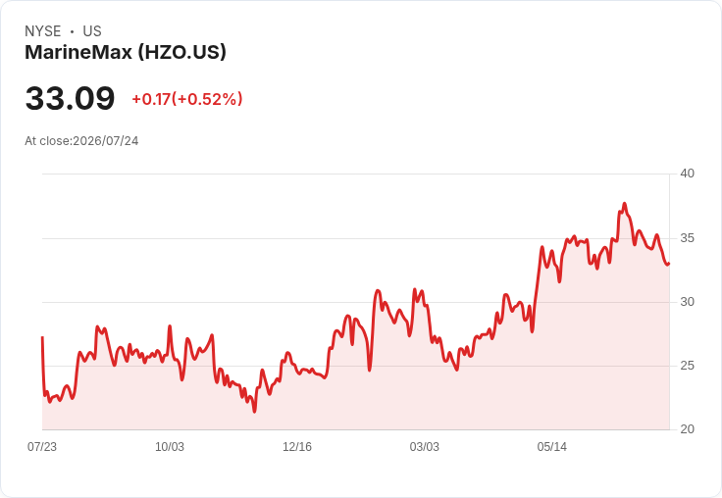Click the At close:2026/07/24 date text
722x498 pixels.
tap(81, 141)
